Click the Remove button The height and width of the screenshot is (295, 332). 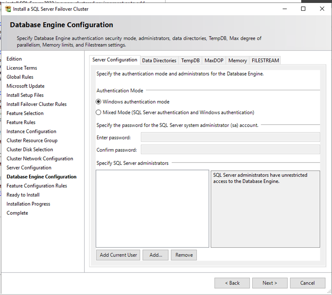(x=184, y=255)
